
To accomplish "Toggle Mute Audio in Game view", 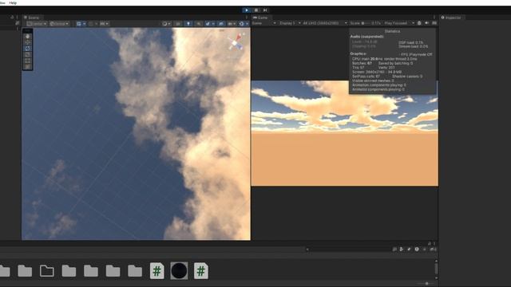I will 427,23.
